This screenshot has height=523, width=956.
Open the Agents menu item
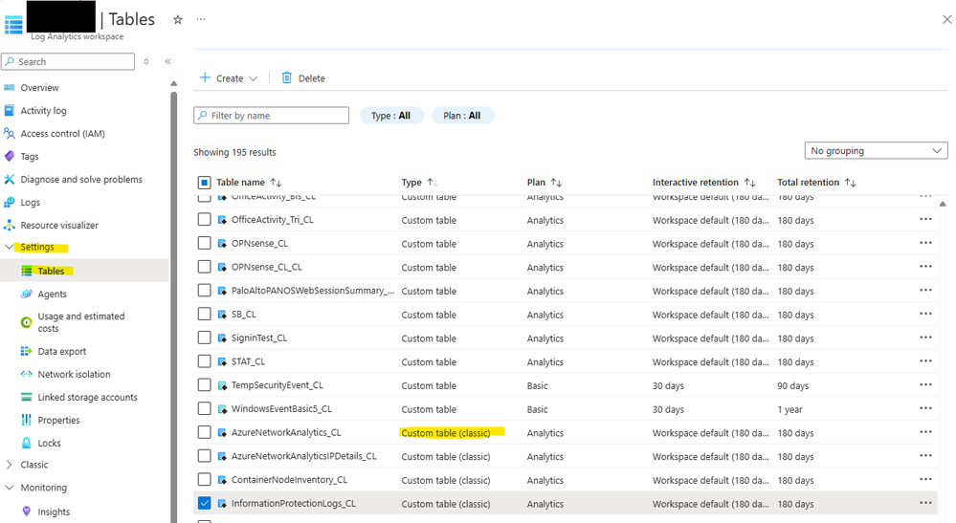coord(52,294)
